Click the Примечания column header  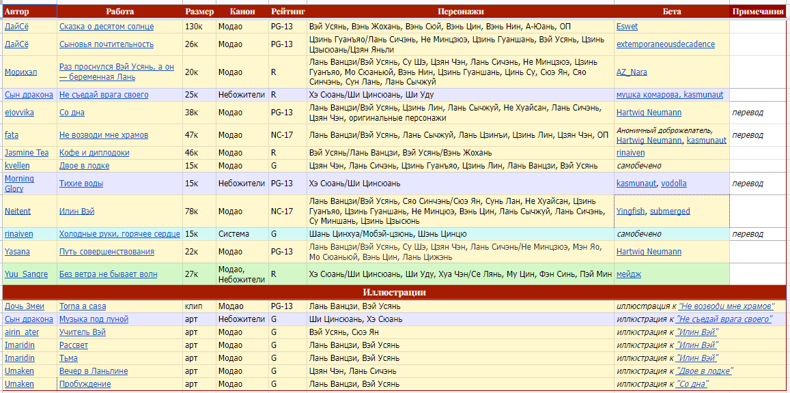758,11
